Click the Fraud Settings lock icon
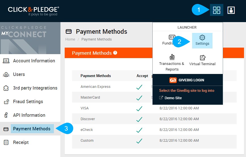The image size is (246, 157). [7, 102]
